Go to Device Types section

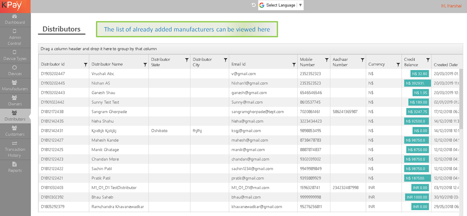(15, 55)
